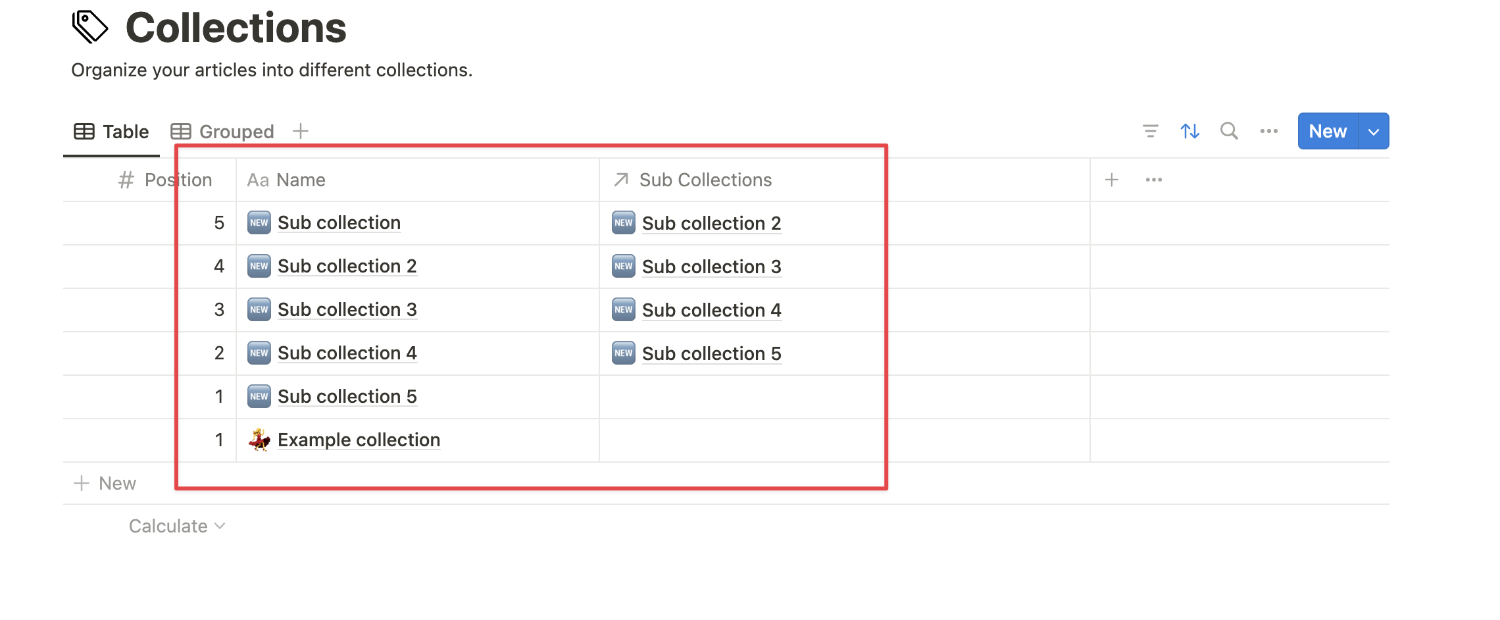Screen dimensions: 1500x620
Task: Open the filter icon in the toolbar
Action: 1150,131
